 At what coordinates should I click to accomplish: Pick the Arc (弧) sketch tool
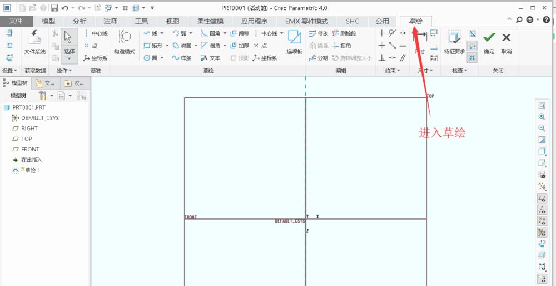(180, 33)
